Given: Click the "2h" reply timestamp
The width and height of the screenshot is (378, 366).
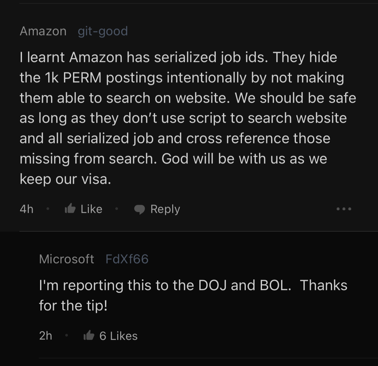Looking at the screenshot, I should point(46,336).
